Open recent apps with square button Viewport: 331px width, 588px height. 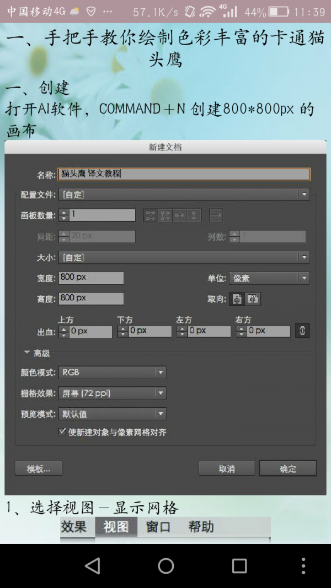coord(239,565)
